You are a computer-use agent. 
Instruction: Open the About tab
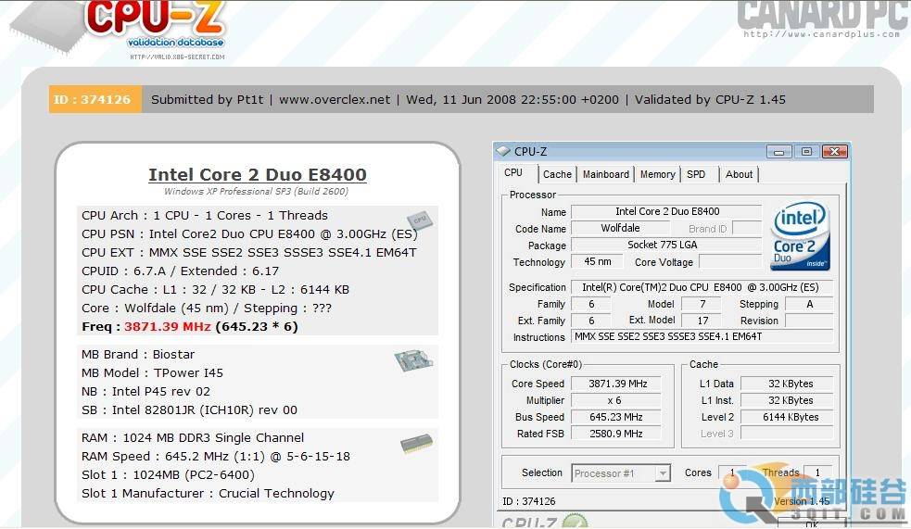pos(739,174)
